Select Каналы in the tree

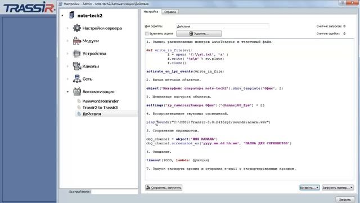click(x=91, y=66)
